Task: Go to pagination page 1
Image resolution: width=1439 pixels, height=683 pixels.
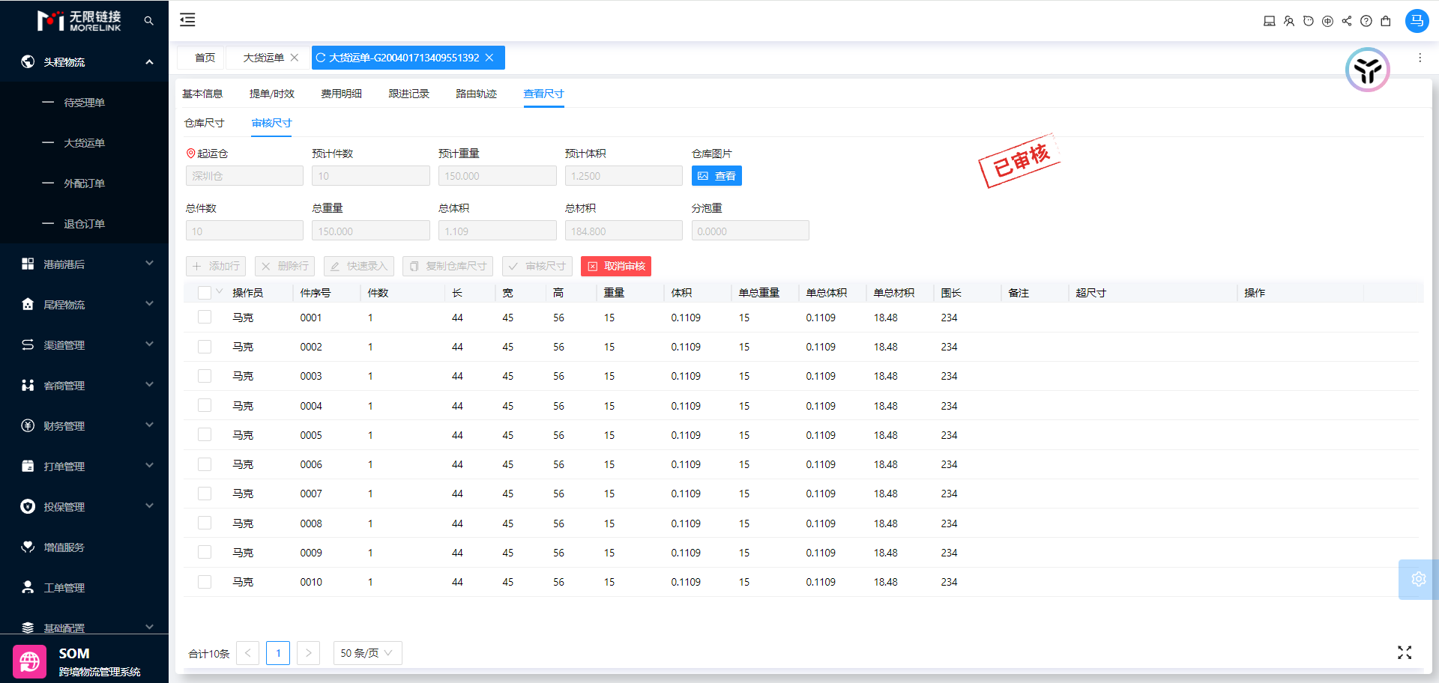Action: tap(278, 653)
